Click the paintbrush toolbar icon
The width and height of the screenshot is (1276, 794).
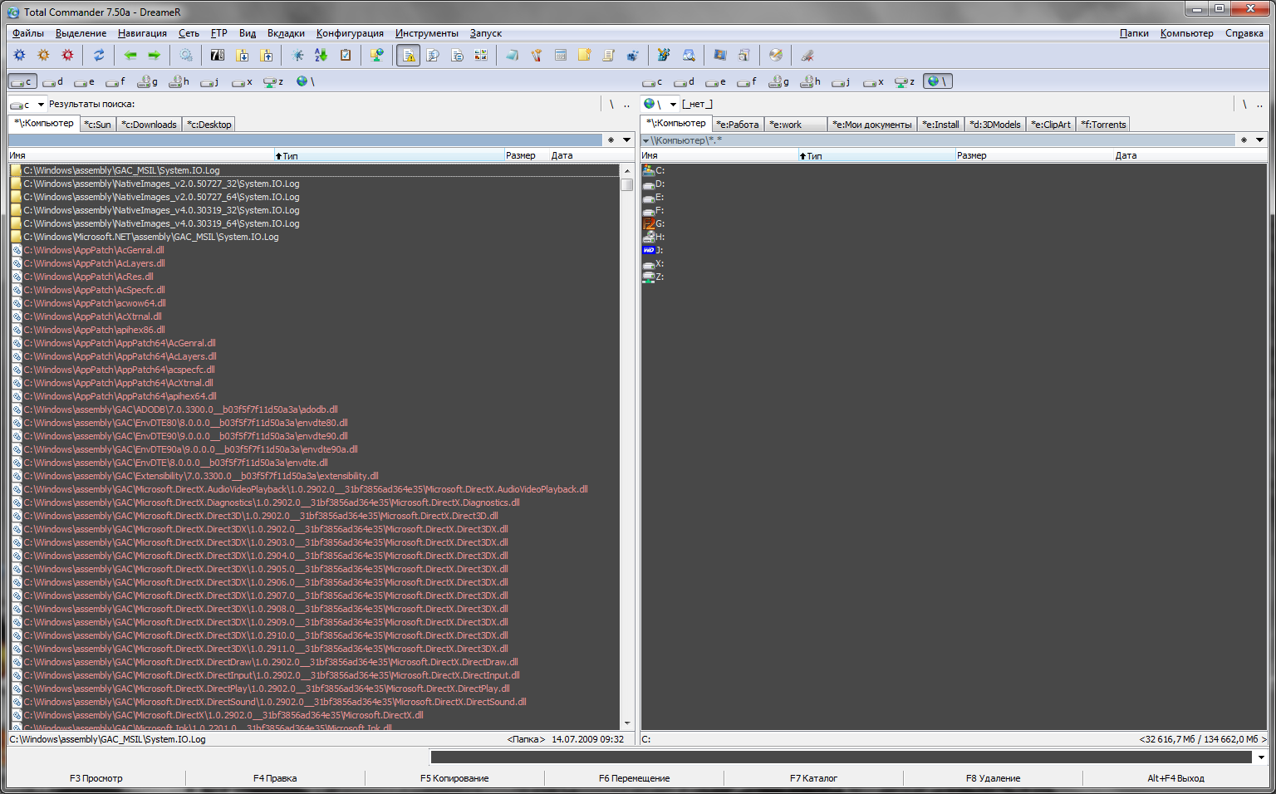pyautogui.click(x=537, y=55)
